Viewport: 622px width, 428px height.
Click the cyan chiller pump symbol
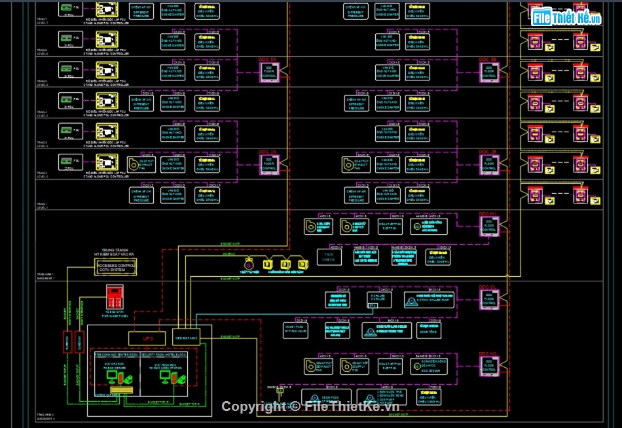click(411, 299)
